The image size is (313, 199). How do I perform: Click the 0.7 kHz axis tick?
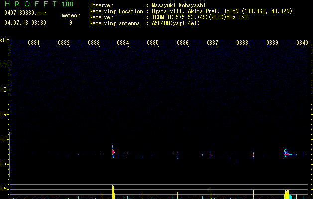(x=4, y=164)
